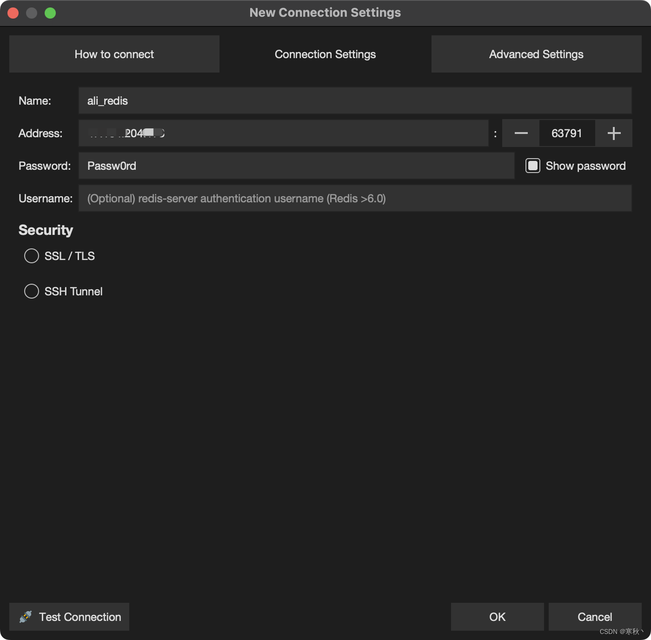The image size is (651, 640).
Task: Click the OK button
Action: click(497, 617)
